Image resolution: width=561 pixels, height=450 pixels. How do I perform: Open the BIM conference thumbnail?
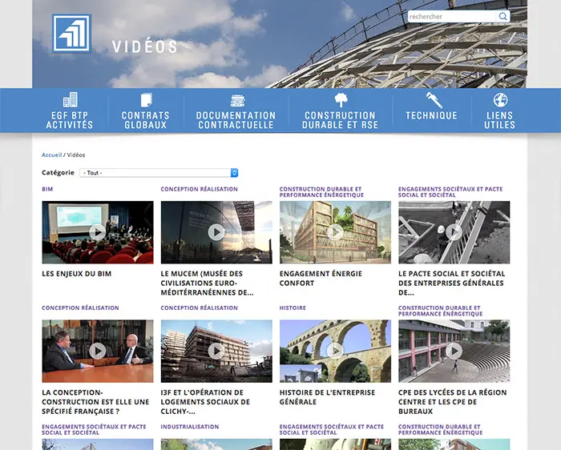tap(98, 232)
